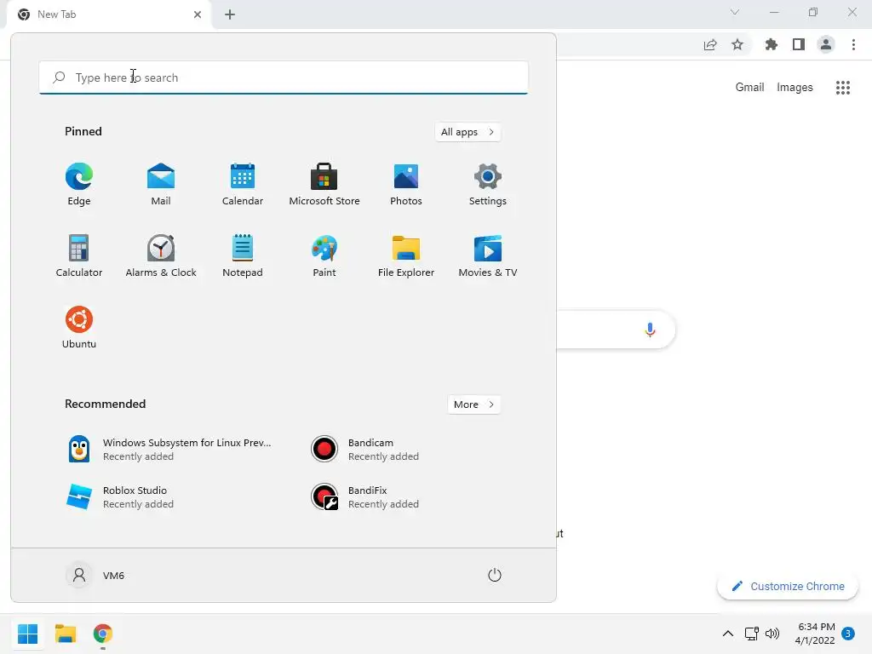Open Edge from pinned apps
This screenshot has width=872, height=654.
(x=79, y=185)
